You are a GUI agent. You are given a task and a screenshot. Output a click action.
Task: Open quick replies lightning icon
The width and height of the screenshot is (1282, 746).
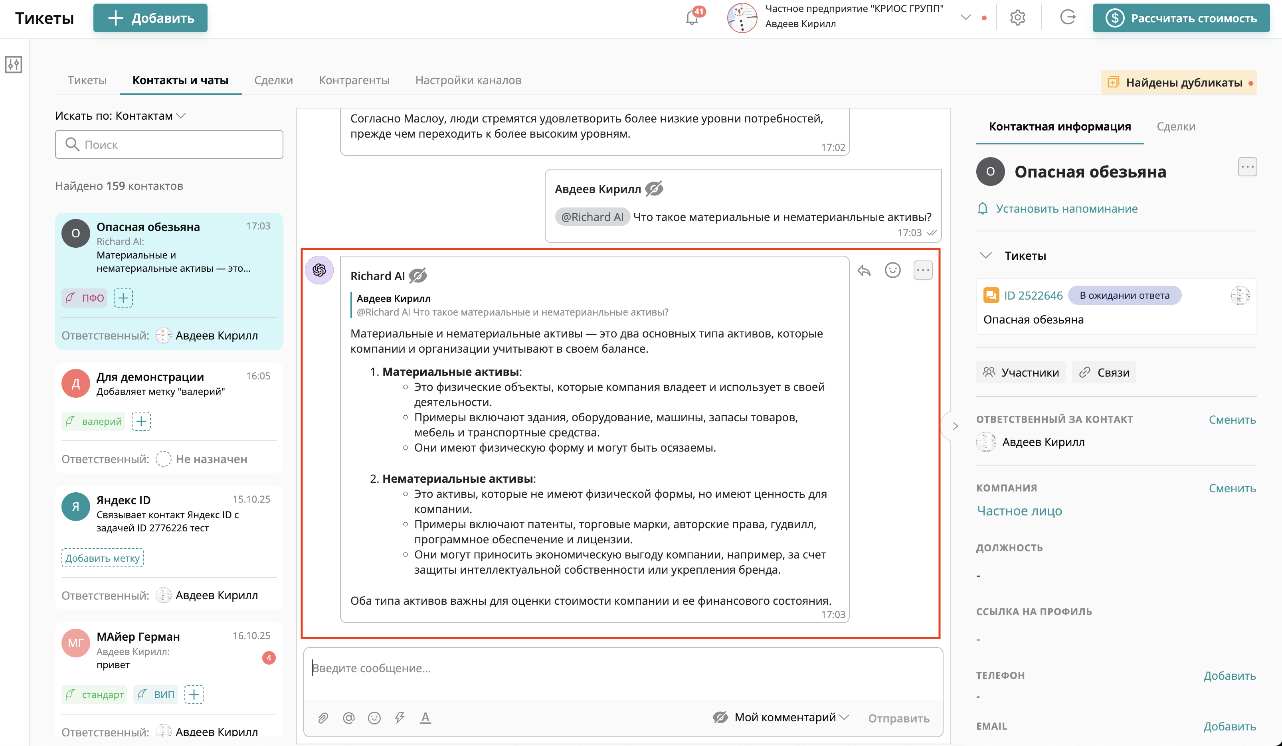pos(400,718)
